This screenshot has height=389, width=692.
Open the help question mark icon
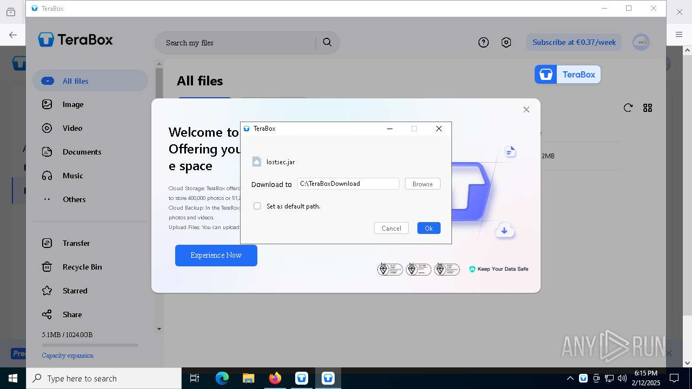pos(483,42)
